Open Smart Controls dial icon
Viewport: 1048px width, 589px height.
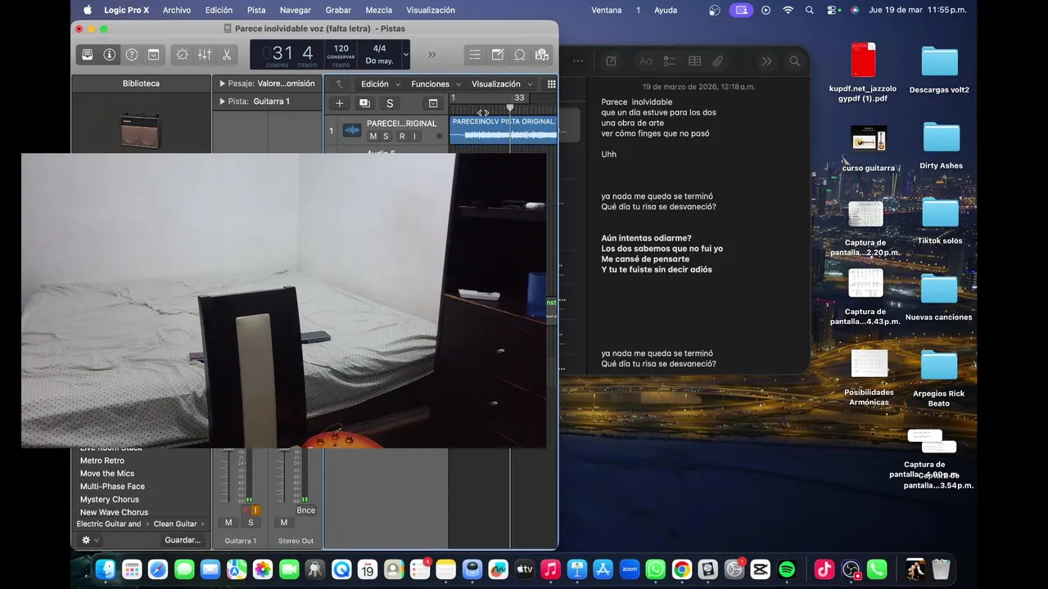pyautogui.click(x=182, y=55)
